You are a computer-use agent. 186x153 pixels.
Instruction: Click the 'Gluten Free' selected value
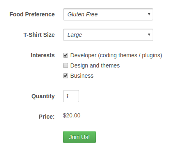(x=82, y=14)
